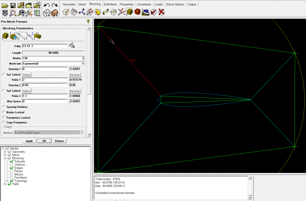Check the Copy Parameters checkbox
This screenshot has height=201, width=306.
(4, 123)
